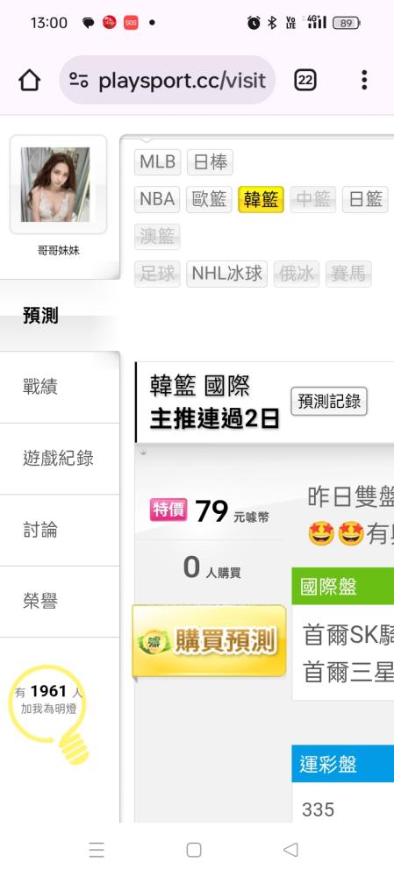Tap the site info icon in address bar
The width and height of the screenshot is (394, 877).
(x=79, y=81)
